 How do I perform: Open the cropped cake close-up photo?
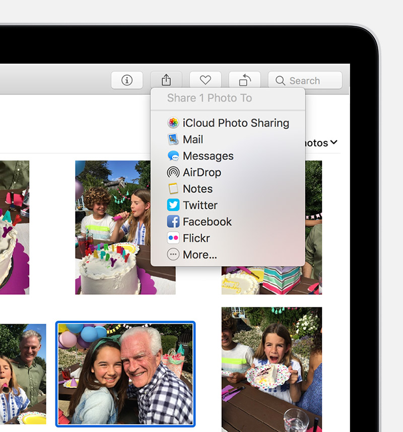[14, 228]
